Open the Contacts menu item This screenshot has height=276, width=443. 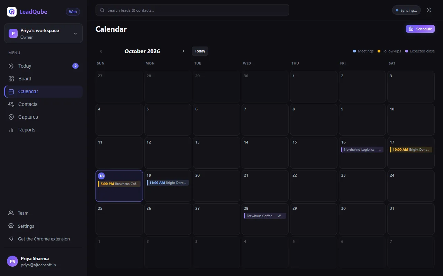coord(44,104)
